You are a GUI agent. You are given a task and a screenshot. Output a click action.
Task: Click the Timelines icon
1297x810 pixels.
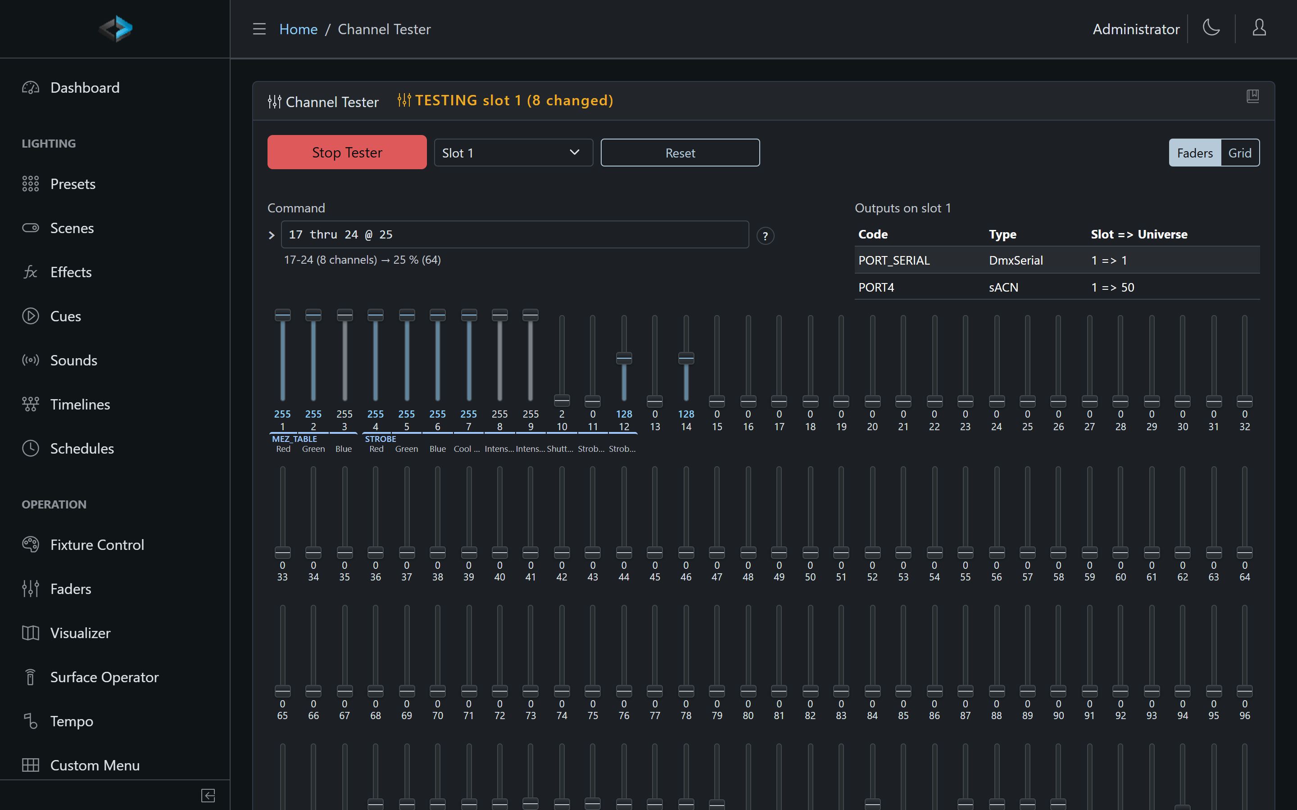coord(31,405)
